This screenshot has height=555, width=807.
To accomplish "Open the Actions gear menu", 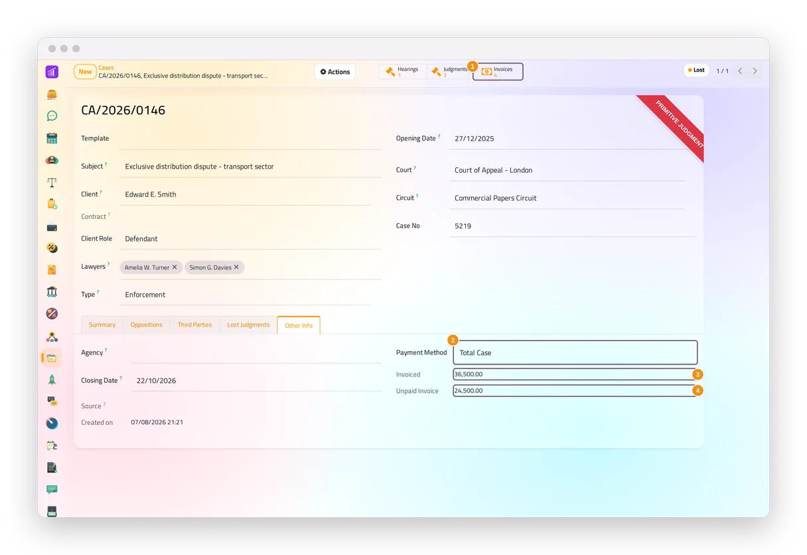I will [335, 72].
